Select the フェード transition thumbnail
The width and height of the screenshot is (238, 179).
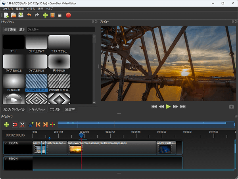pyautogui.click(x=13, y=43)
